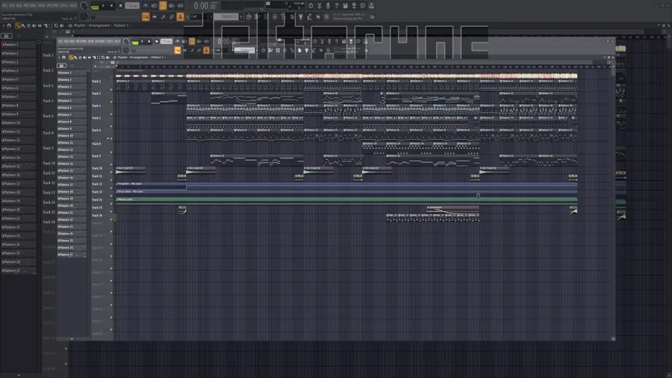672x378 pixels.
Task: Click question mark help icon in background window
Action: (x=337, y=5)
